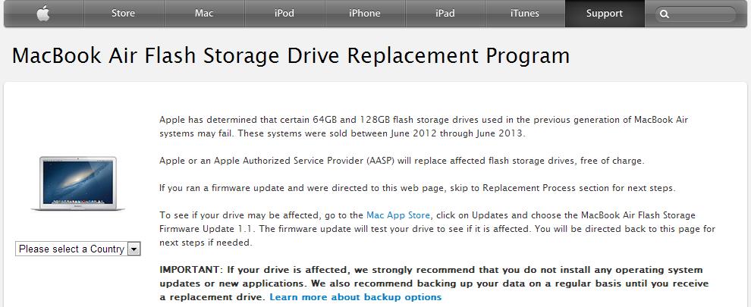
Task: Follow the Mac App Store link
Action: 398,215
